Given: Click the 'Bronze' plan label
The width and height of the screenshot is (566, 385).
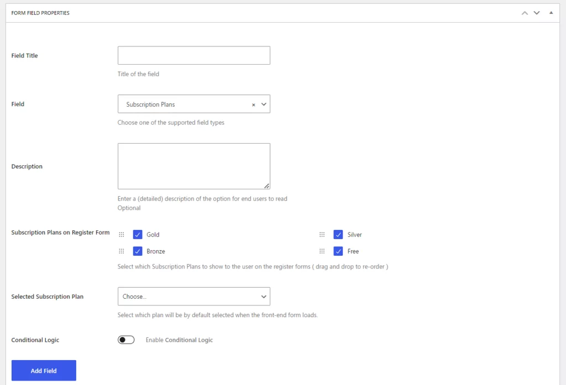Looking at the screenshot, I should point(156,251).
